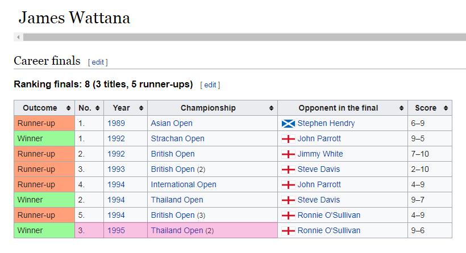Click England flag in 1993 British Open row

(x=288, y=169)
